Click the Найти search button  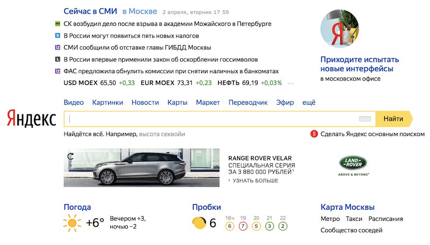click(394, 119)
